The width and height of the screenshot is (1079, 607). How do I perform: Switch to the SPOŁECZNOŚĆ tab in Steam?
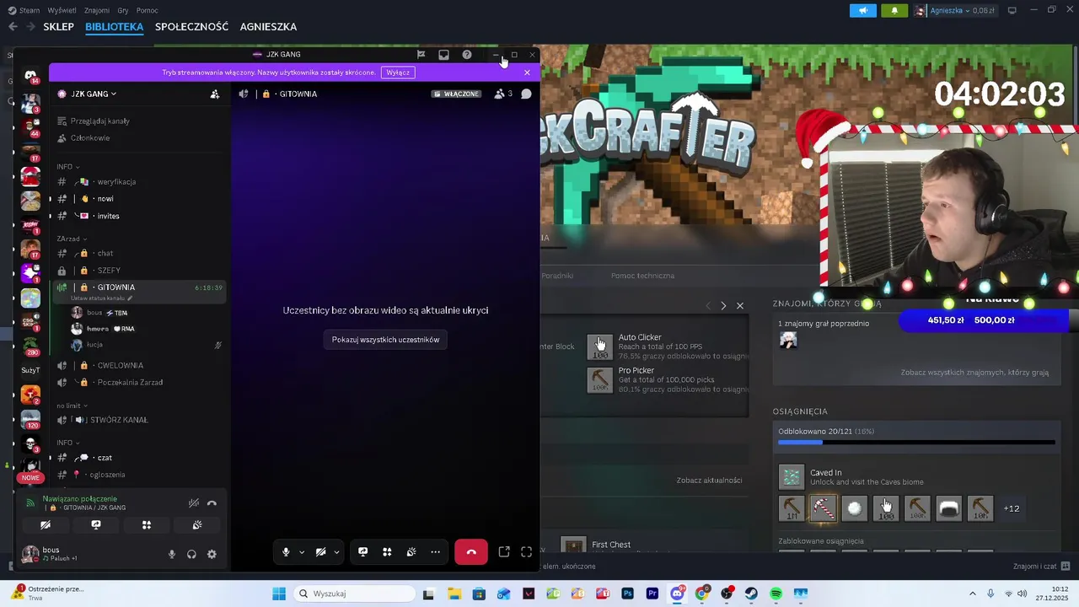[x=191, y=27]
